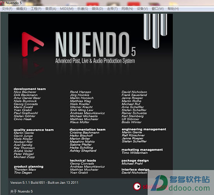Open the 媒体(D) menu
This screenshot has width=214, height=195.
(x=97, y=9)
